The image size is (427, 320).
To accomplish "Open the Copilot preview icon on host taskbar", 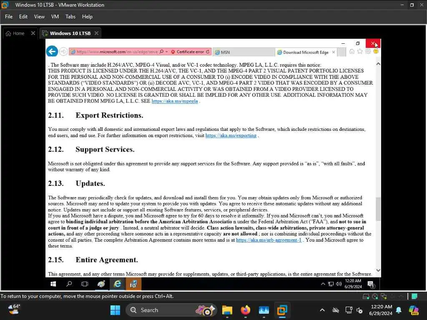I will pos(414,310).
